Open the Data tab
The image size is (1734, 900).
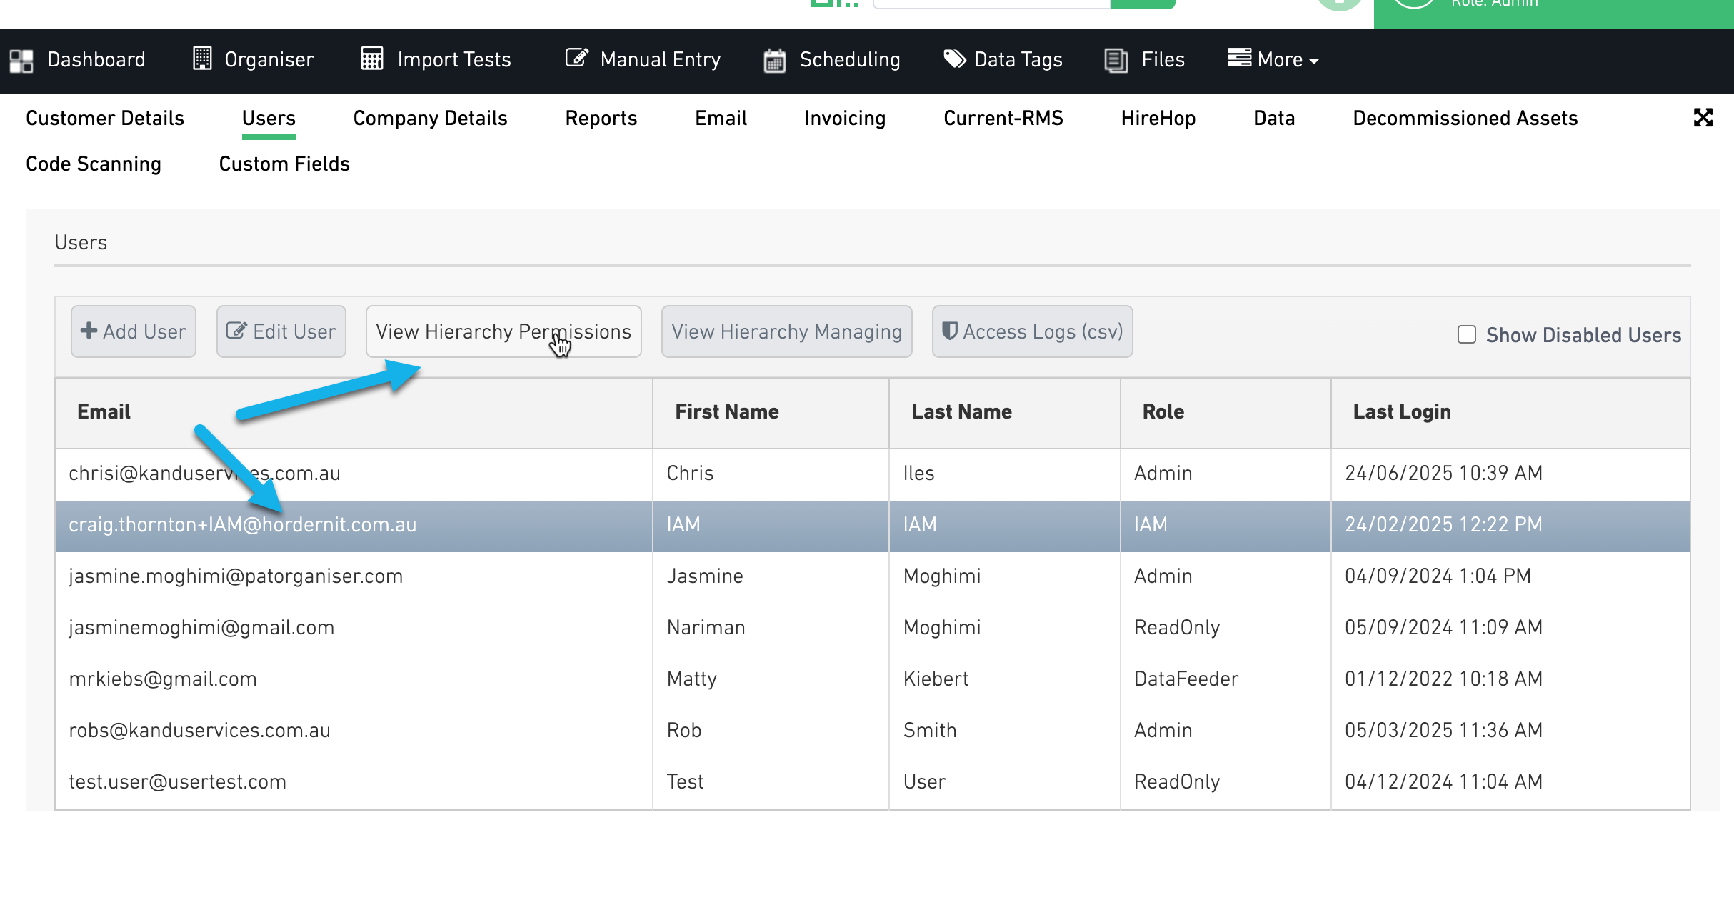coord(1275,119)
